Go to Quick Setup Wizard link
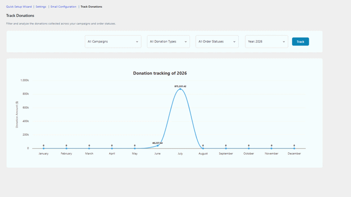Image resolution: width=351 pixels, height=197 pixels. tap(19, 7)
